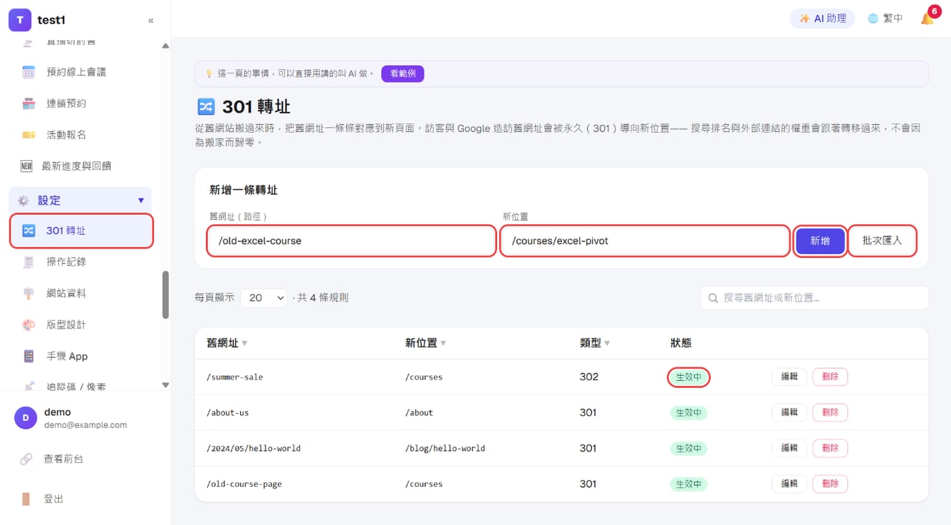Collapse the sidebar with double-chevron icon
The width and height of the screenshot is (951, 525).
[x=151, y=20]
